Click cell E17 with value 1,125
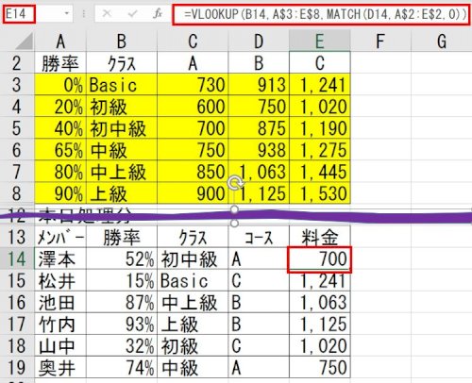This screenshot has height=383, width=472. [x=320, y=324]
